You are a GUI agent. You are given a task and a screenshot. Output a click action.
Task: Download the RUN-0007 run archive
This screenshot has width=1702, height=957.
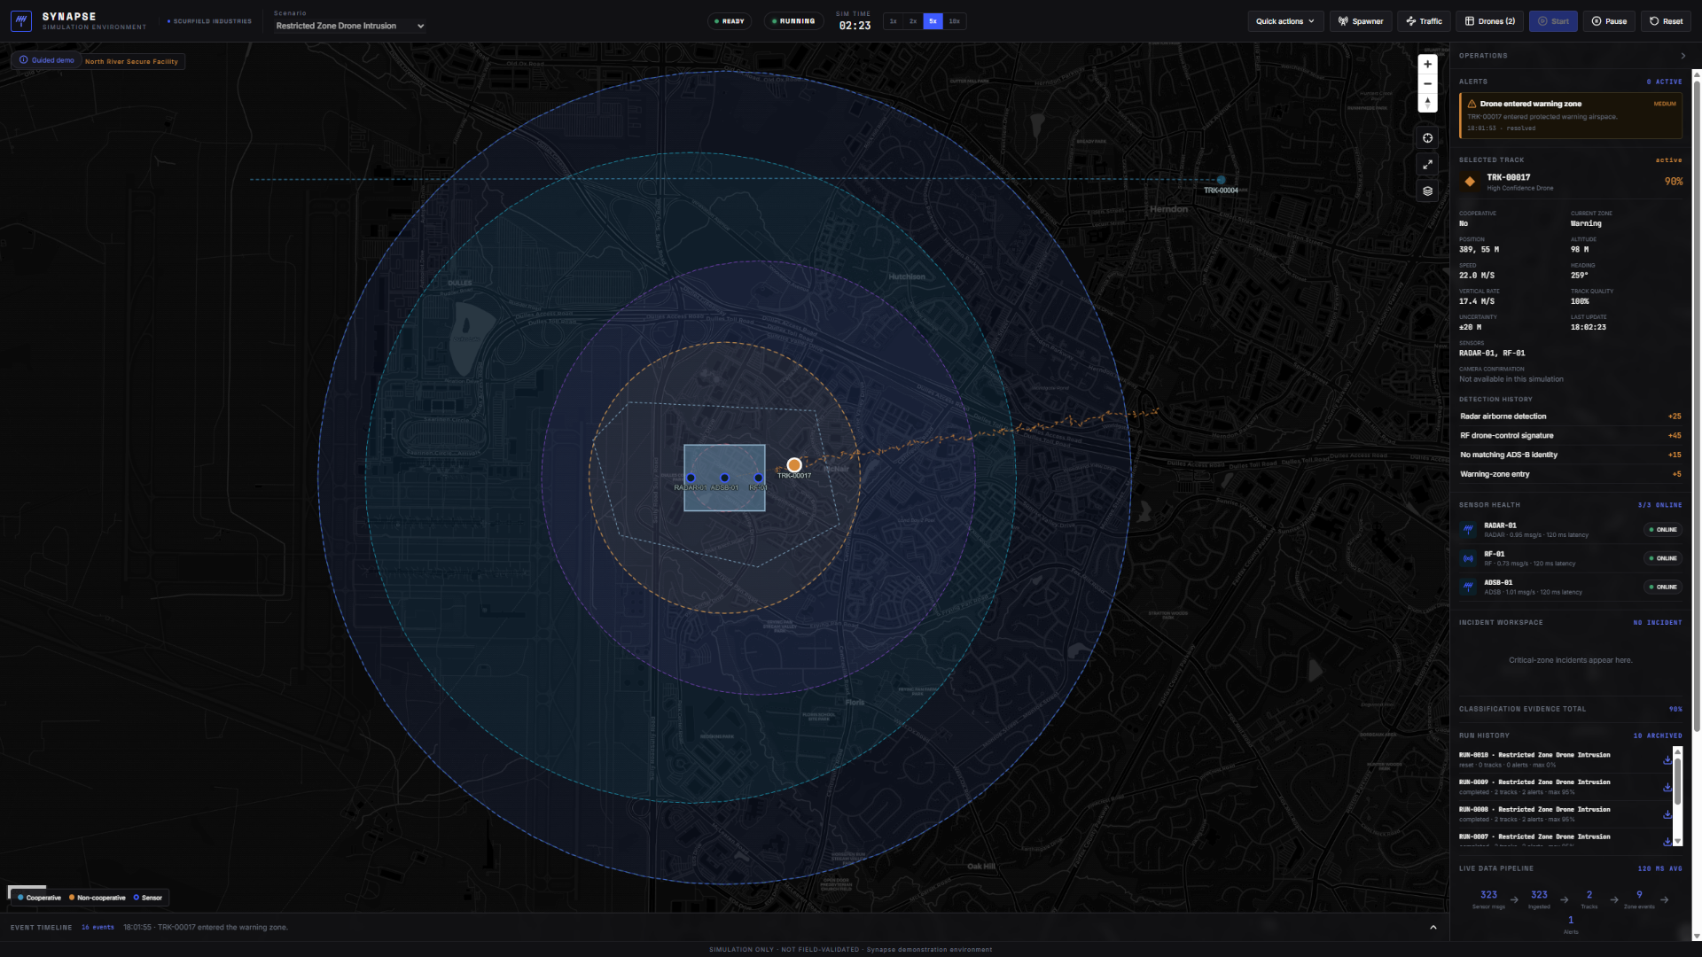[x=1667, y=841]
